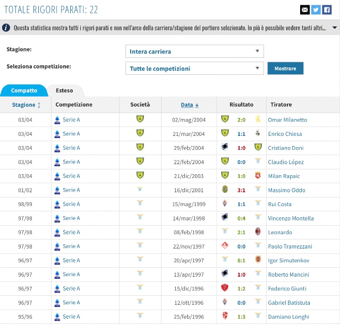
Task: Open Igor Simutenkov player link
Action: point(288,260)
